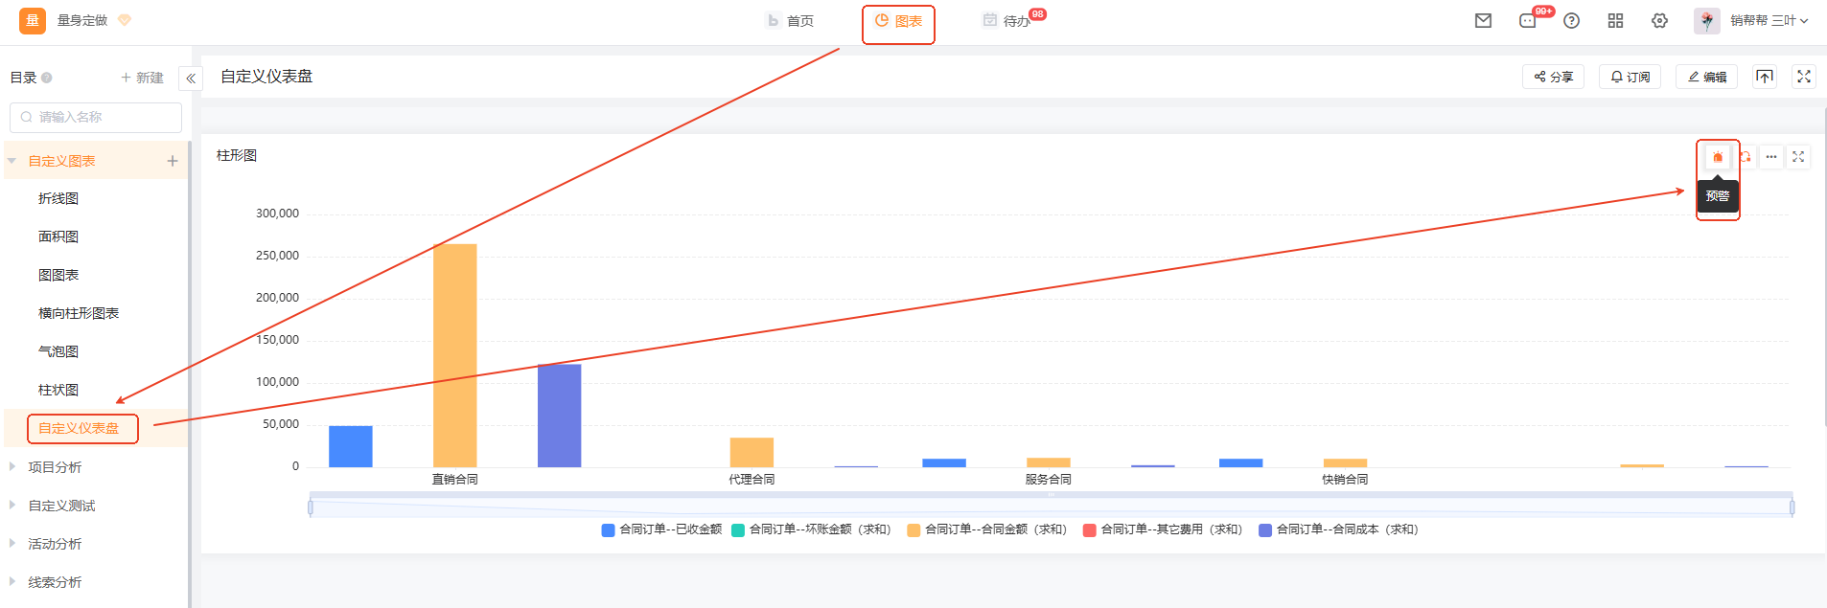Open the settings gear icon
1827x608 pixels.
click(x=1659, y=21)
